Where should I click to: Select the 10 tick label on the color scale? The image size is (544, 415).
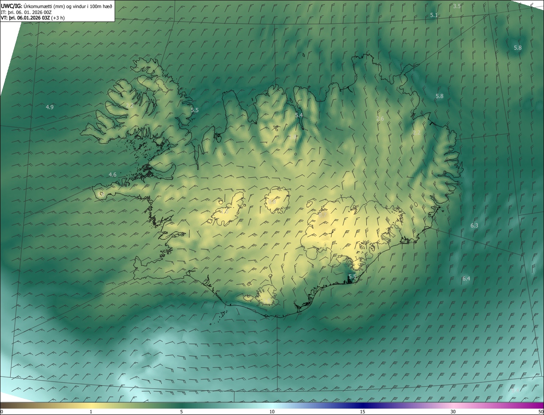tap(272, 412)
